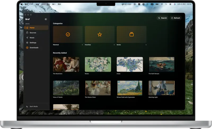Click the title text The Gulf Stream
Image resolution: width=212 pixels, height=129 pixels.
(154, 74)
